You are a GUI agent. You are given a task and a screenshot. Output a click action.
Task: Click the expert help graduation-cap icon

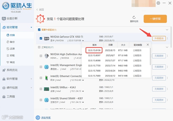[x=38, y=118]
